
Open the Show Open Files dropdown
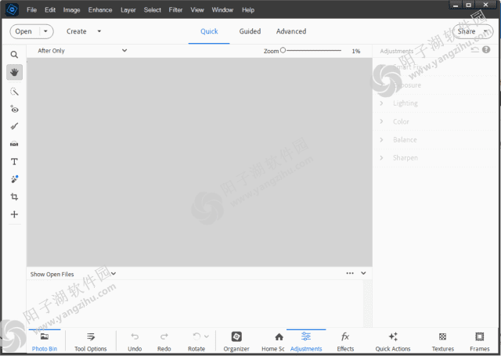click(73, 274)
